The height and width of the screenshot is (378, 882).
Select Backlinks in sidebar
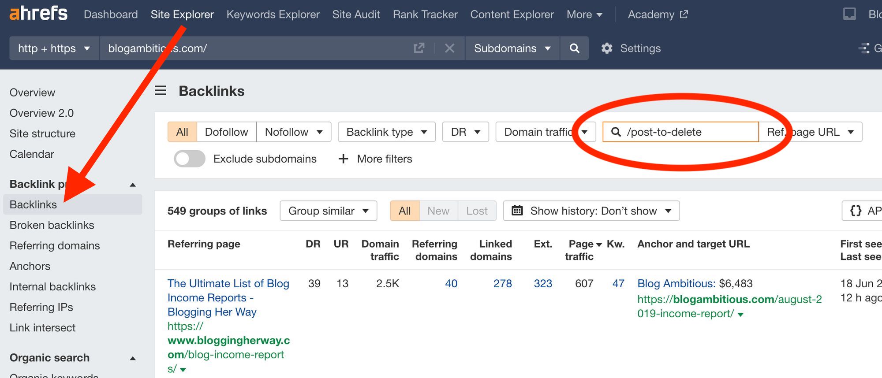(x=73, y=204)
